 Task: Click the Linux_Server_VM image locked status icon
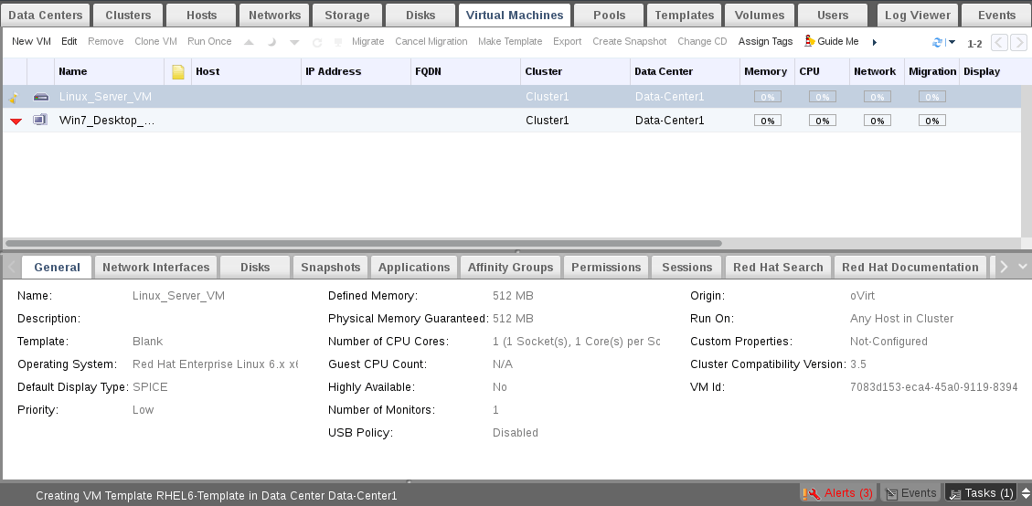click(x=15, y=98)
